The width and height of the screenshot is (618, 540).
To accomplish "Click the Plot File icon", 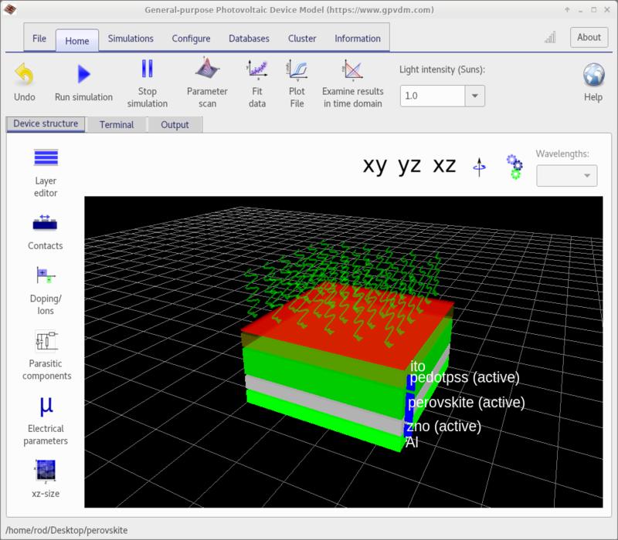I will click(297, 69).
